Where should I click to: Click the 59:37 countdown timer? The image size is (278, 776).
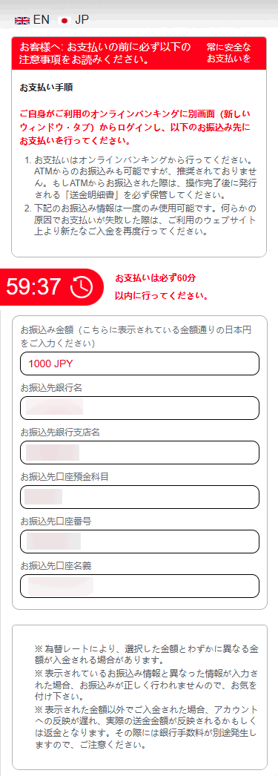33,288
